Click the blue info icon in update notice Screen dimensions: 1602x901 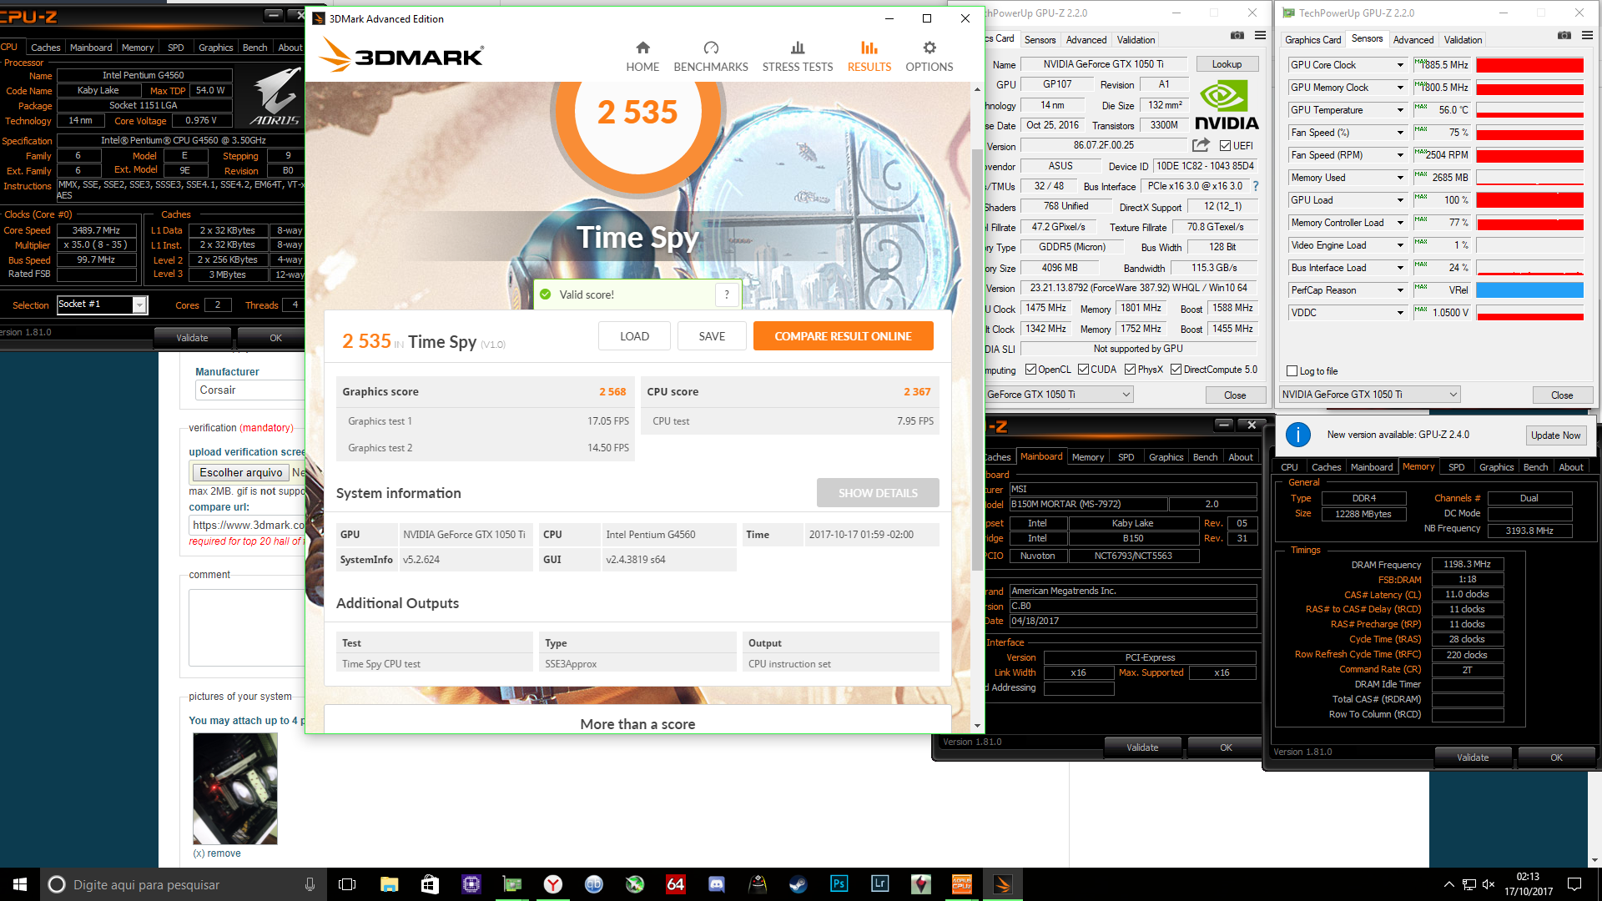pyautogui.click(x=1297, y=435)
